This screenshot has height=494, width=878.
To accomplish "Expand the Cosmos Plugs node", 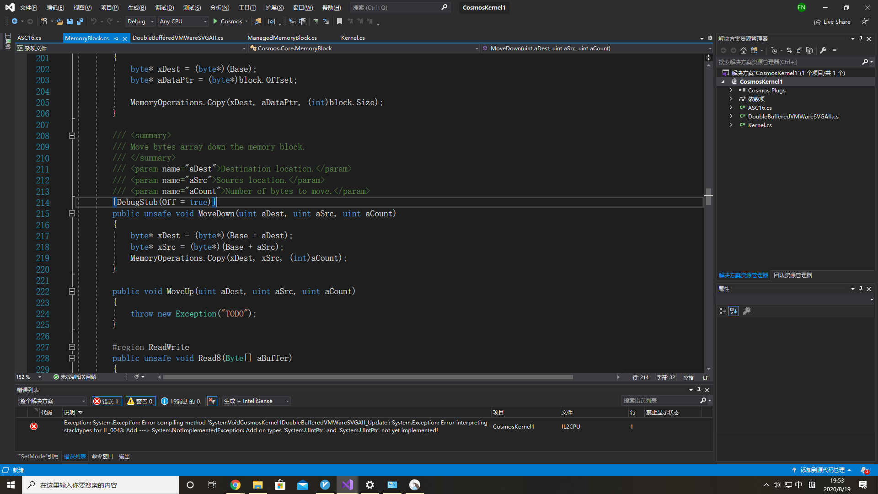I will (730, 90).
